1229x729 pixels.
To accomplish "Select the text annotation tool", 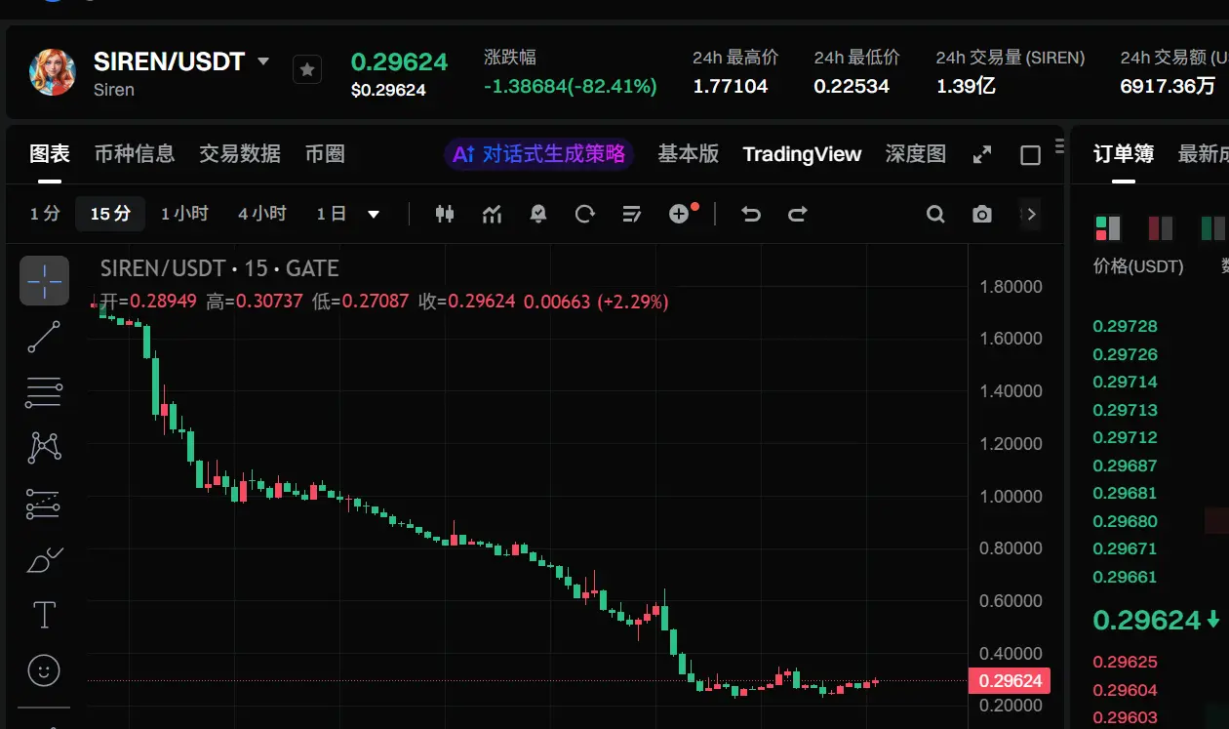I will click(x=44, y=615).
